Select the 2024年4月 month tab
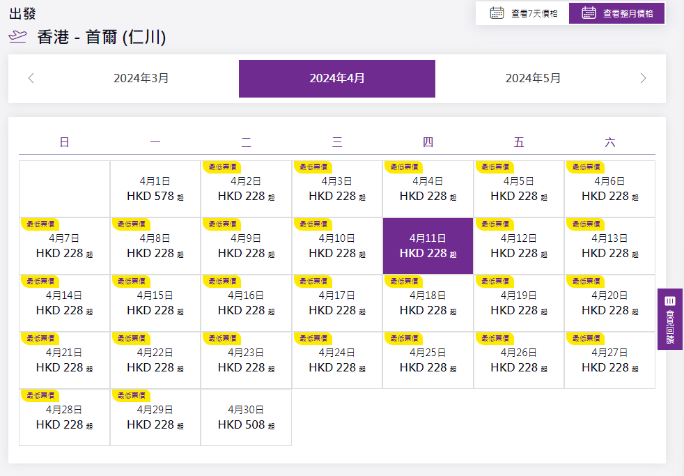The height and width of the screenshot is (476, 684). tap(337, 78)
